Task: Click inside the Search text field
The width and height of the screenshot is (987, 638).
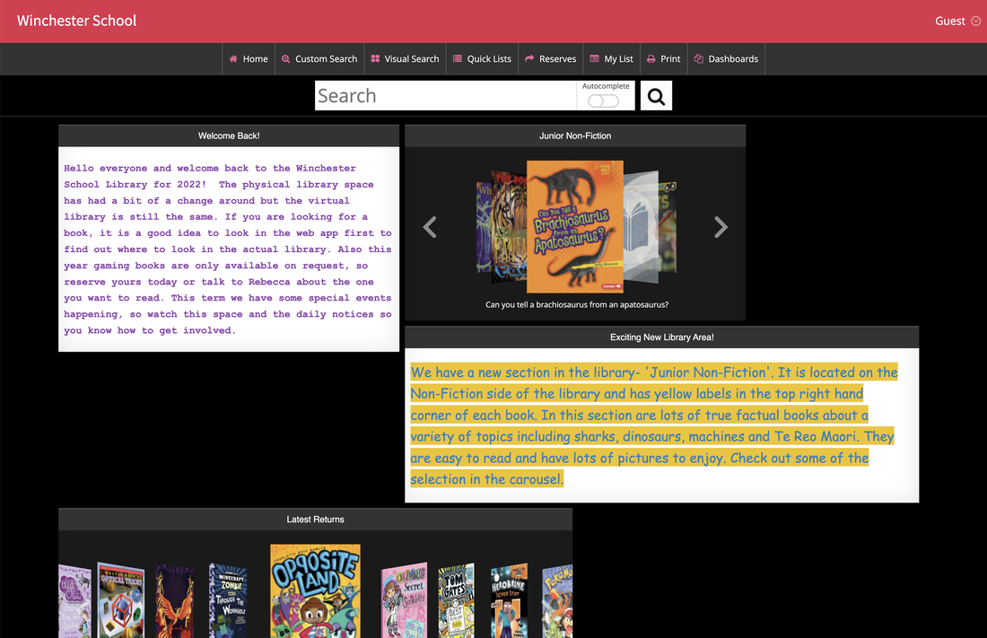Action: click(x=444, y=96)
